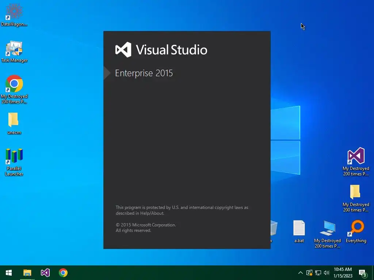Viewport: 374px width, 280px height.
Task: Click the security warning tray icon
Action: click(309, 273)
